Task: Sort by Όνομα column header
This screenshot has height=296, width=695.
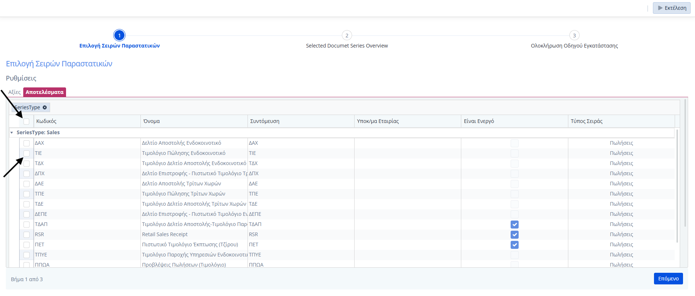Action: coord(152,121)
